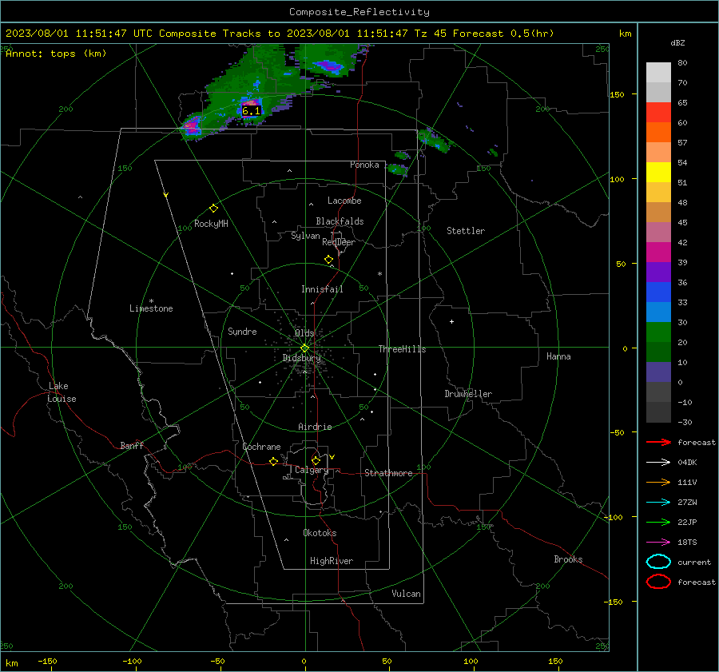The width and height of the screenshot is (719, 672).
Task: Click the HighRiver town label
Action: pyautogui.click(x=331, y=561)
